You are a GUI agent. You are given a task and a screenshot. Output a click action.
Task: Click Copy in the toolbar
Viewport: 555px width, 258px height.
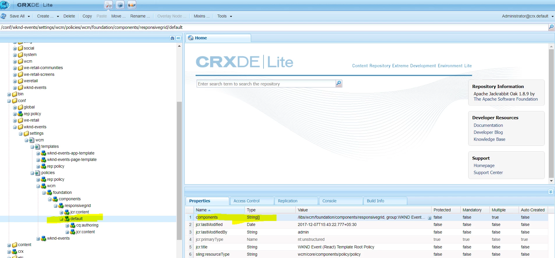[x=87, y=16]
